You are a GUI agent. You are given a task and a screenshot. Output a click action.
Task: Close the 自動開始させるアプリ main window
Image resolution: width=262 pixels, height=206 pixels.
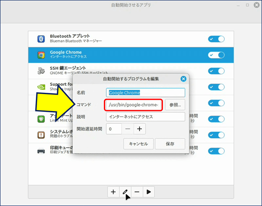pyautogui.click(x=256, y=5)
